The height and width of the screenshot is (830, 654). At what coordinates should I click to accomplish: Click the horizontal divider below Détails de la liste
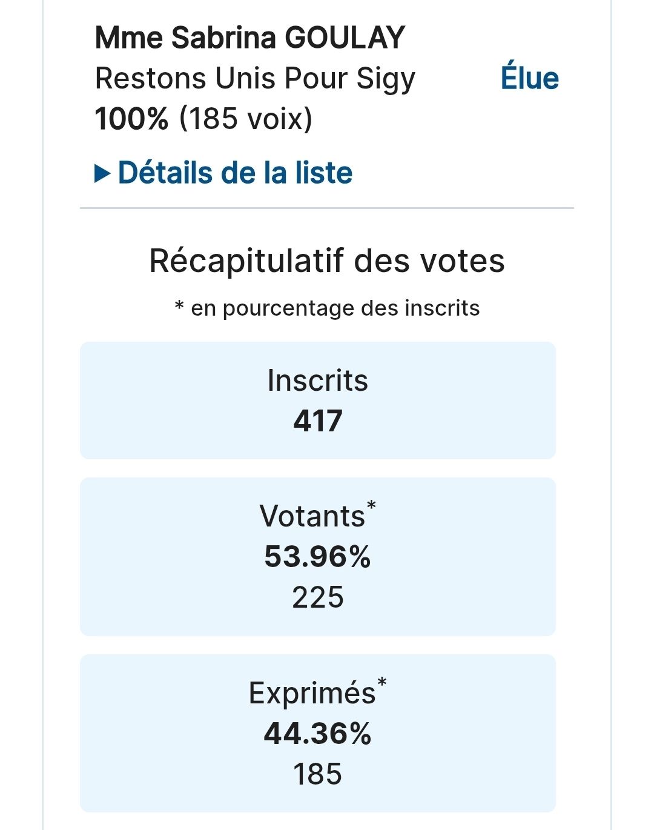pos(326,208)
